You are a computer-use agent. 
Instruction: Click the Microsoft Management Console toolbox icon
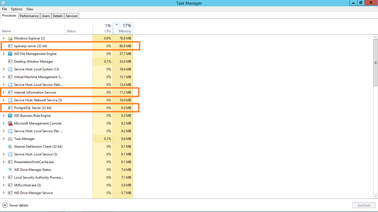(10, 123)
